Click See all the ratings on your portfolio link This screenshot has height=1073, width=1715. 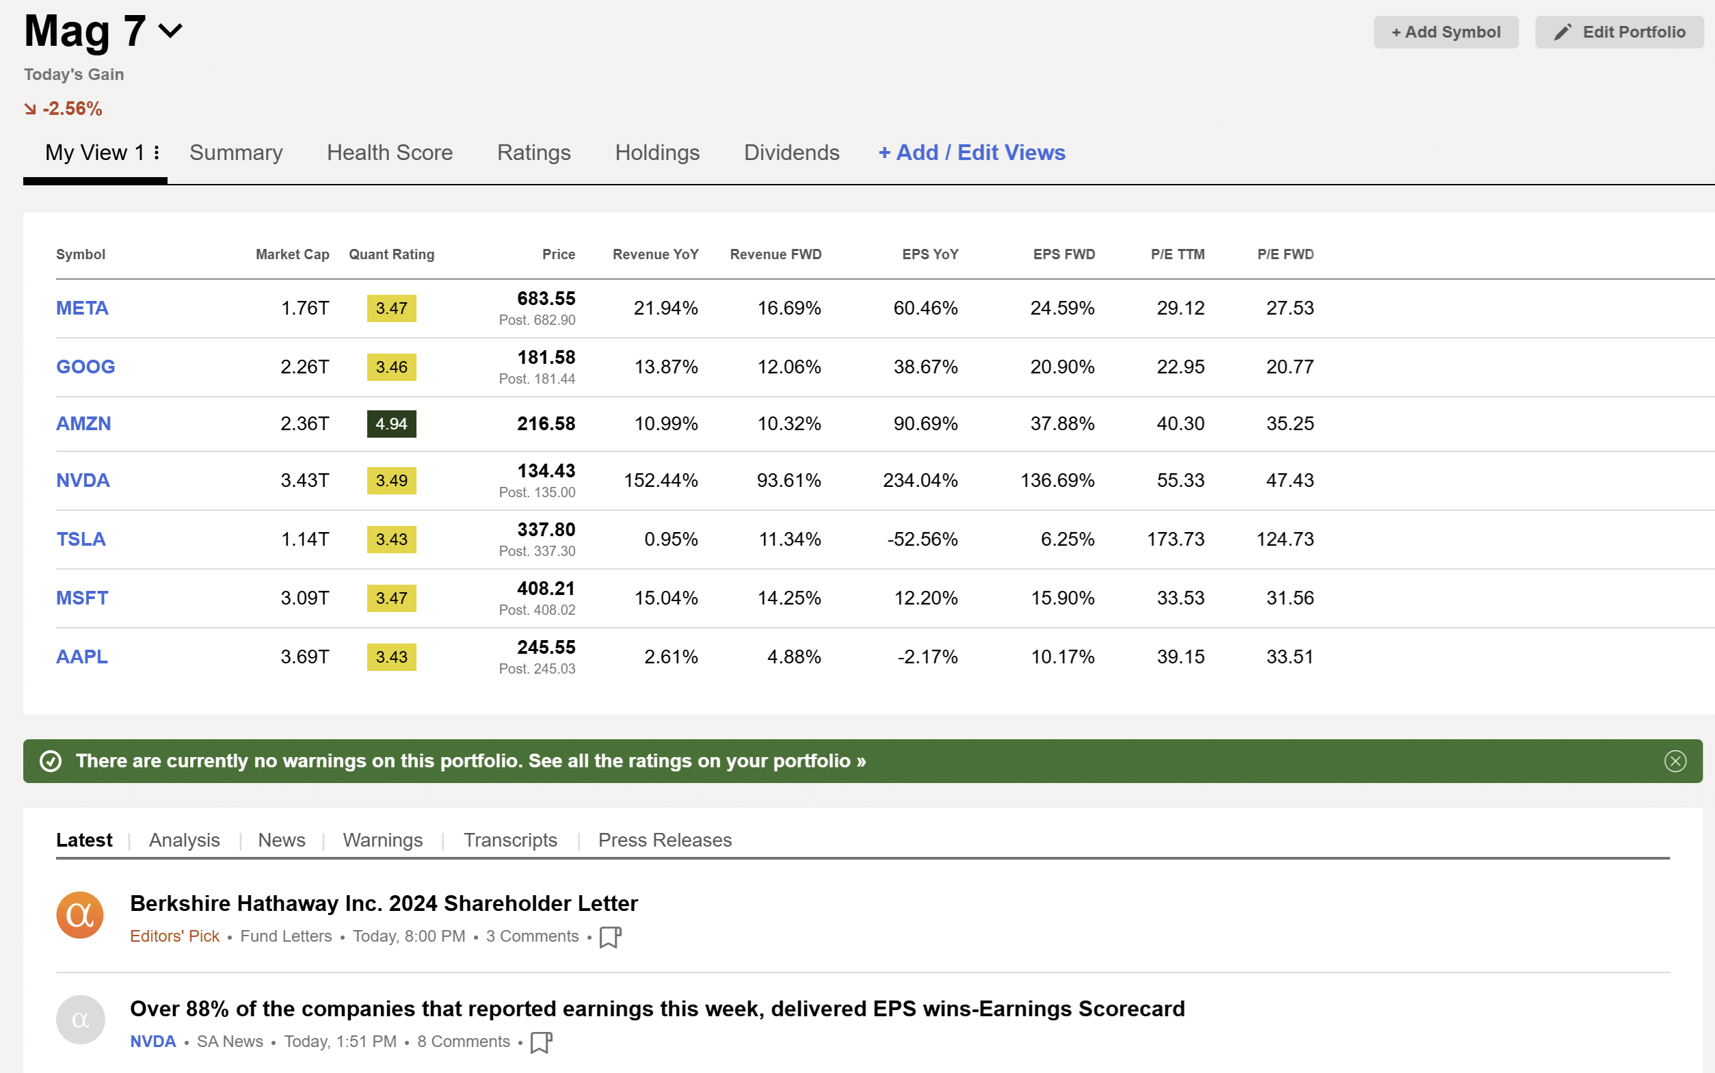[697, 760]
